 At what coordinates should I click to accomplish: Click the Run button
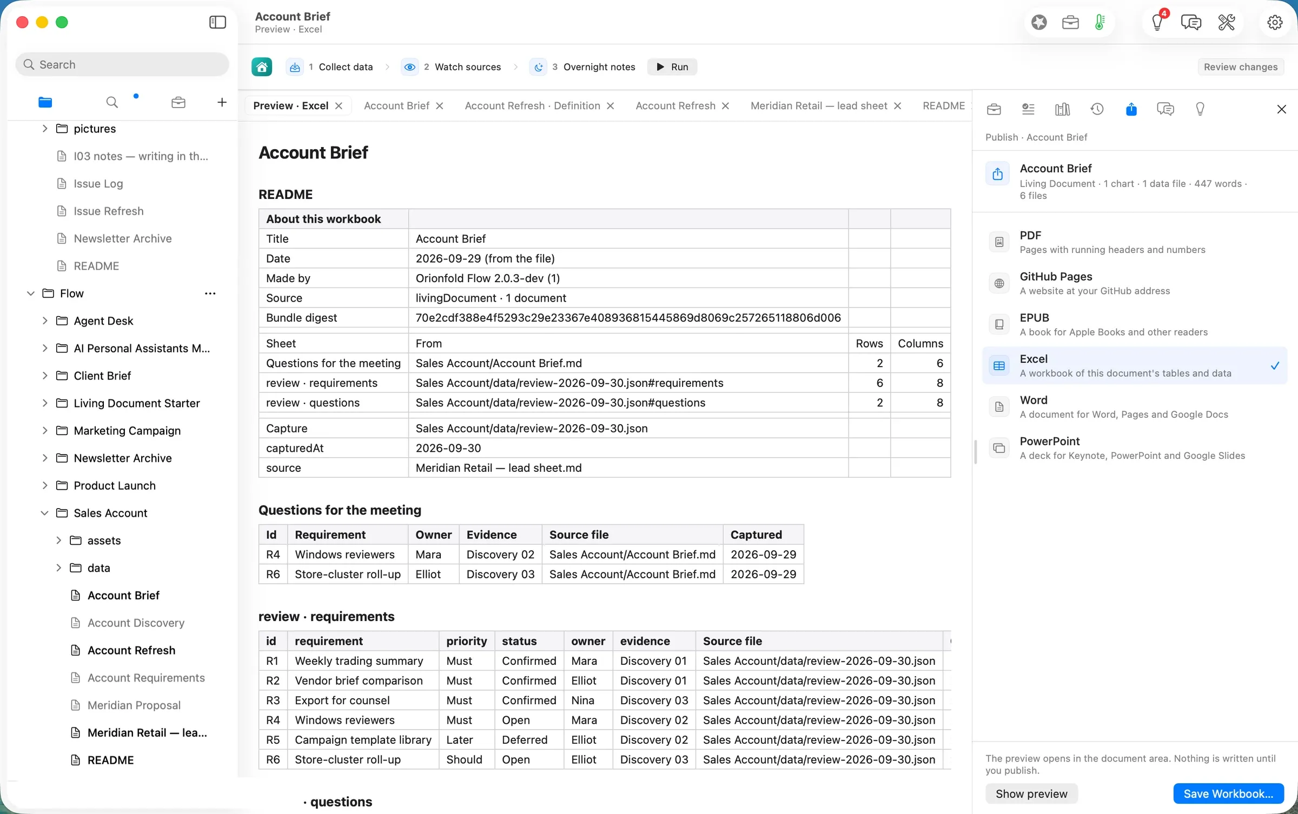672,67
